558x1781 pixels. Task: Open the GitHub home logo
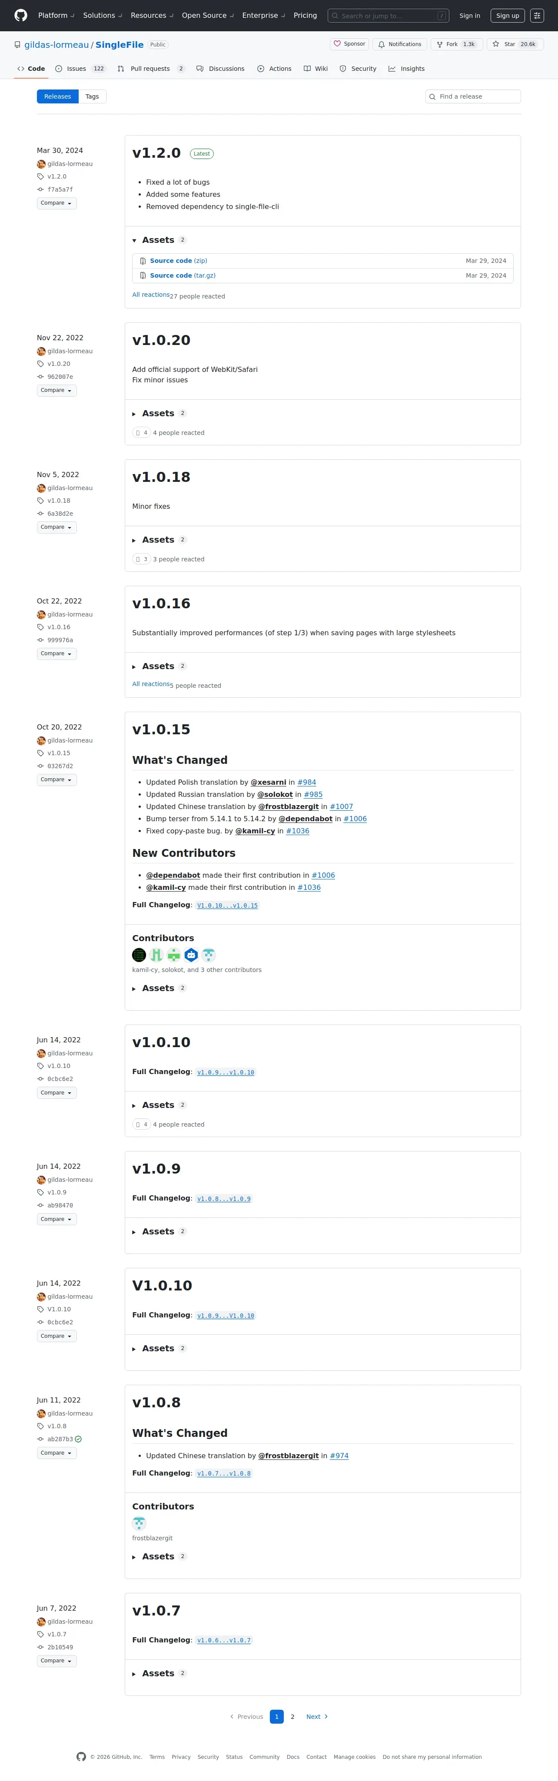(x=21, y=15)
